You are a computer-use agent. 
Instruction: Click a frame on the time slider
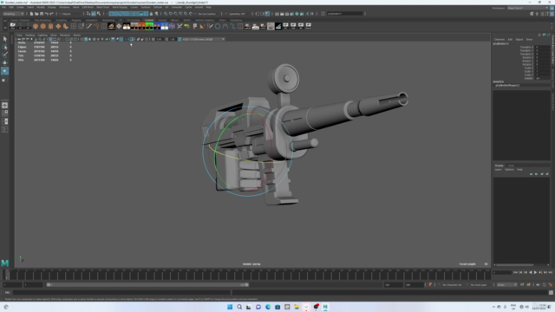tap(248, 275)
